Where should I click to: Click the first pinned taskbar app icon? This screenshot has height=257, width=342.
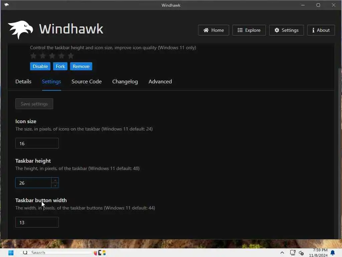(95, 253)
